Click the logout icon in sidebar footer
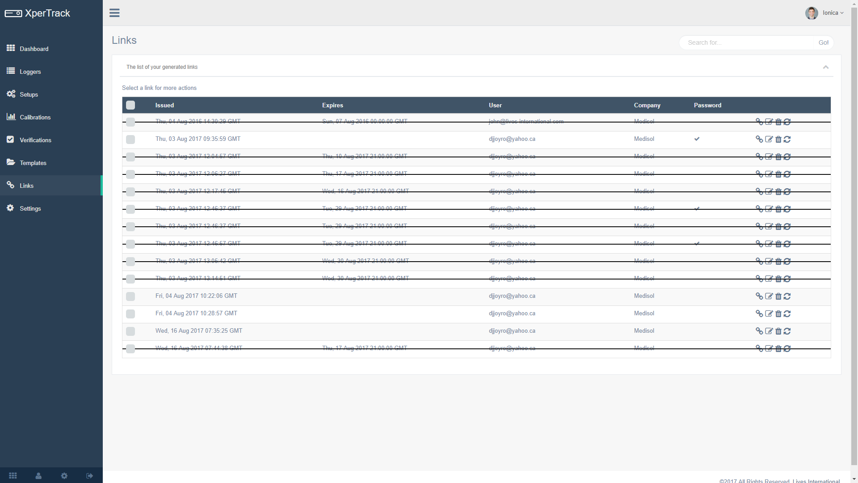The width and height of the screenshot is (858, 483). point(89,476)
